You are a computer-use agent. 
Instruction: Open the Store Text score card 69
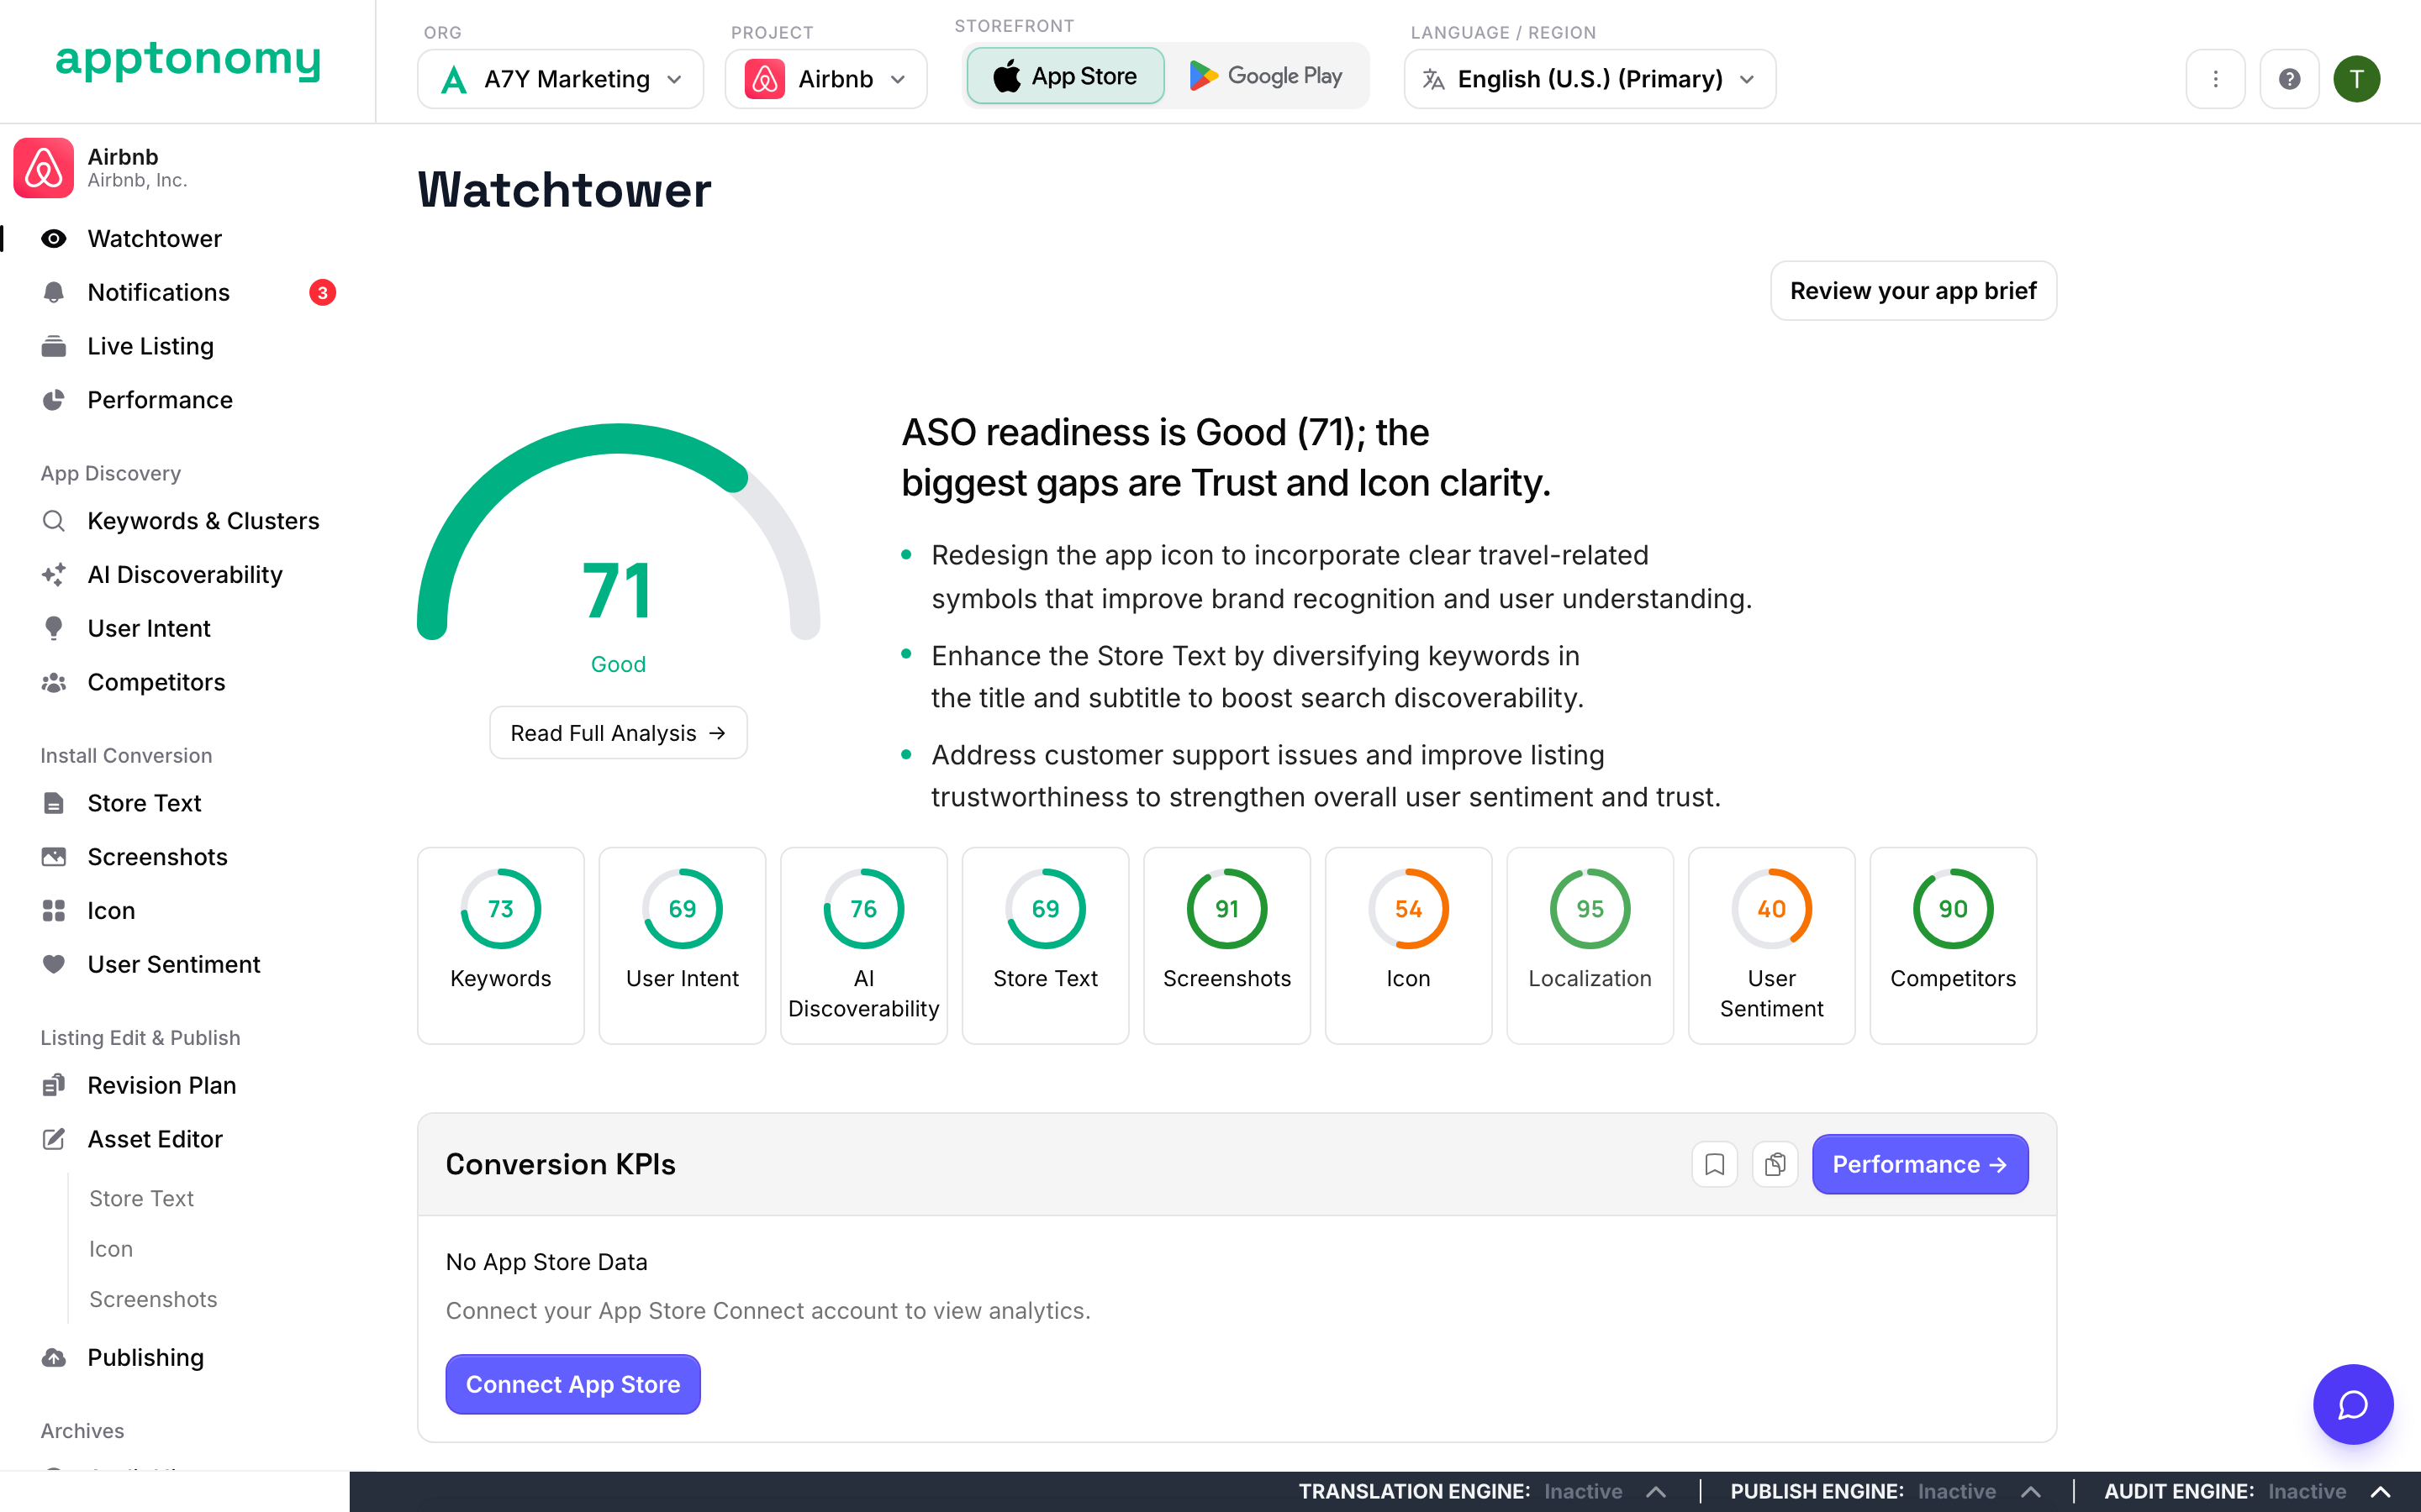click(x=1046, y=945)
